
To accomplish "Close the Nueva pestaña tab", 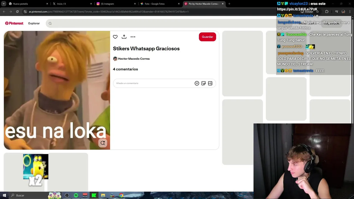I will [47, 4].
